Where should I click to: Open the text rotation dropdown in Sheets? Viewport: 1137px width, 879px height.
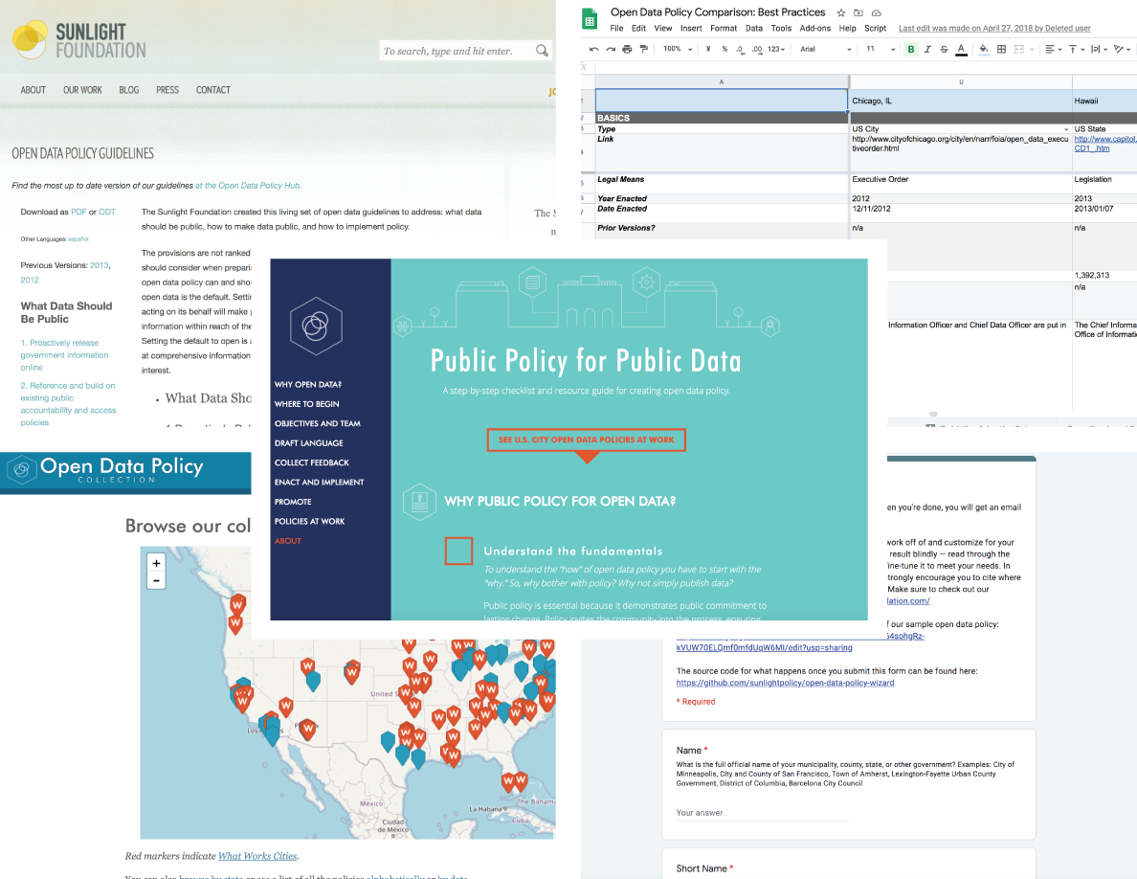[x=1123, y=50]
